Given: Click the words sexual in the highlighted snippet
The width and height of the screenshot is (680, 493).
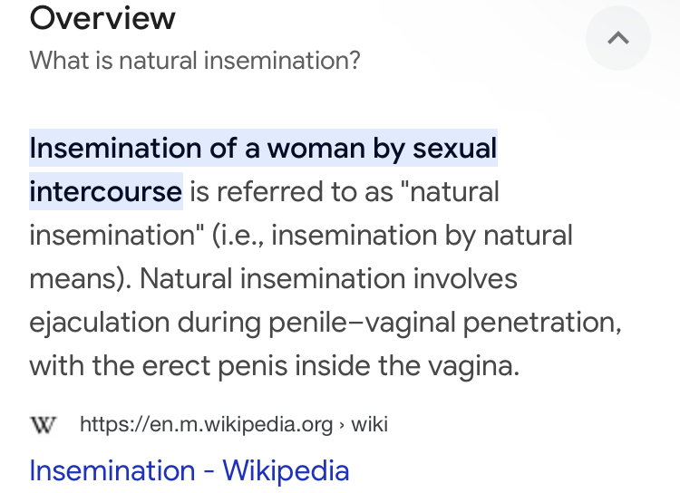Looking at the screenshot, I should [454, 149].
